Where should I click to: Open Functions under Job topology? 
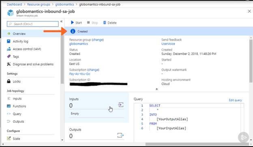pos(19,106)
